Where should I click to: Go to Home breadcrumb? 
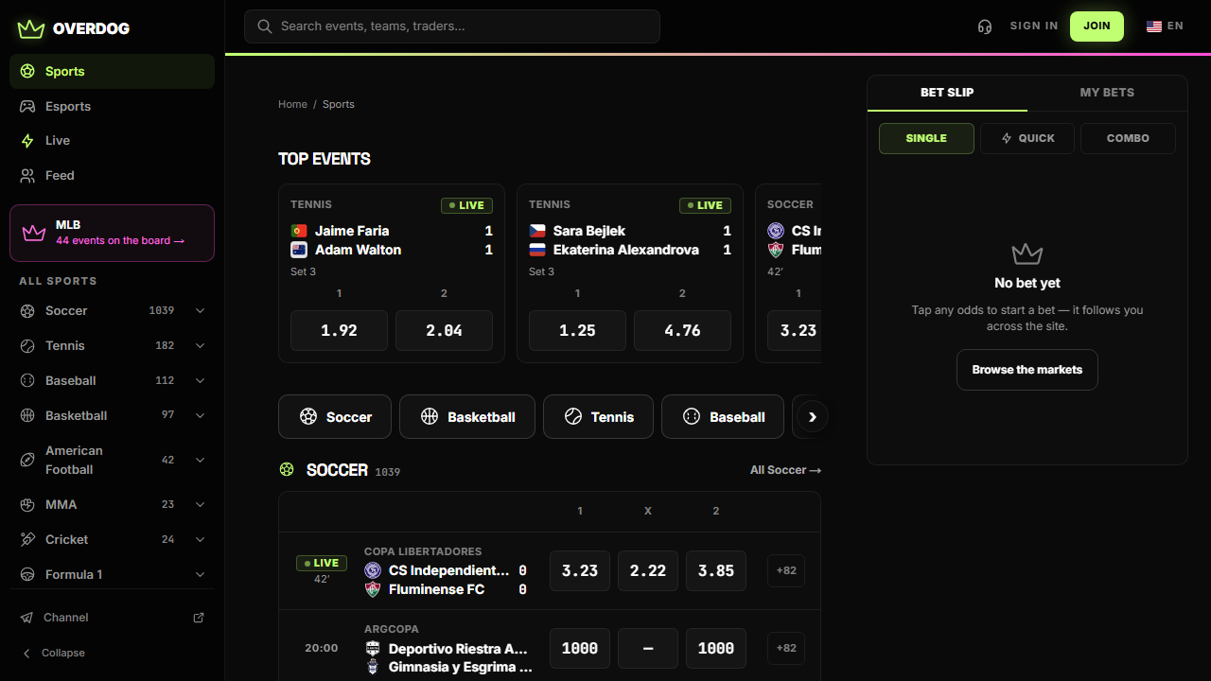(x=292, y=104)
